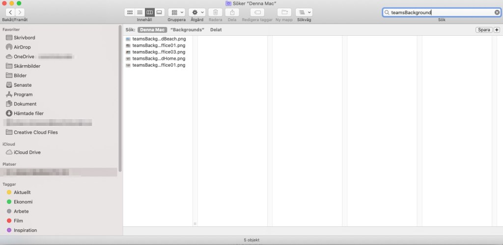Viewport: 503px width, 245px height.
Task: Set search scope to Denna Mac
Action: (152, 30)
